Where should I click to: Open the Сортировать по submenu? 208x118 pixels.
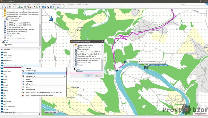tap(44, 76)
